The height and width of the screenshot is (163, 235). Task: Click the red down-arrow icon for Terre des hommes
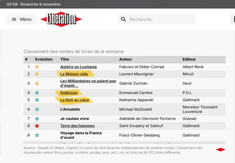(x=37, y=126)
